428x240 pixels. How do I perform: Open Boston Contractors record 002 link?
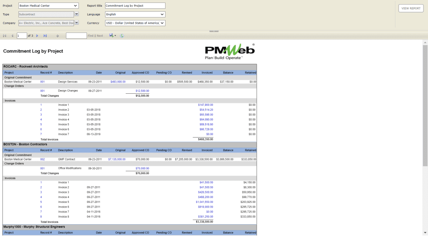(42, 160)
